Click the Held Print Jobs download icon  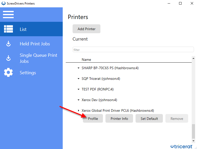tap(8, 44)
